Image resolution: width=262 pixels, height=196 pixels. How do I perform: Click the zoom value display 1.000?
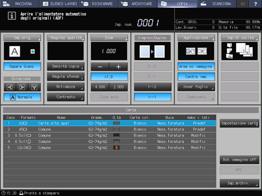pos(109,51)
